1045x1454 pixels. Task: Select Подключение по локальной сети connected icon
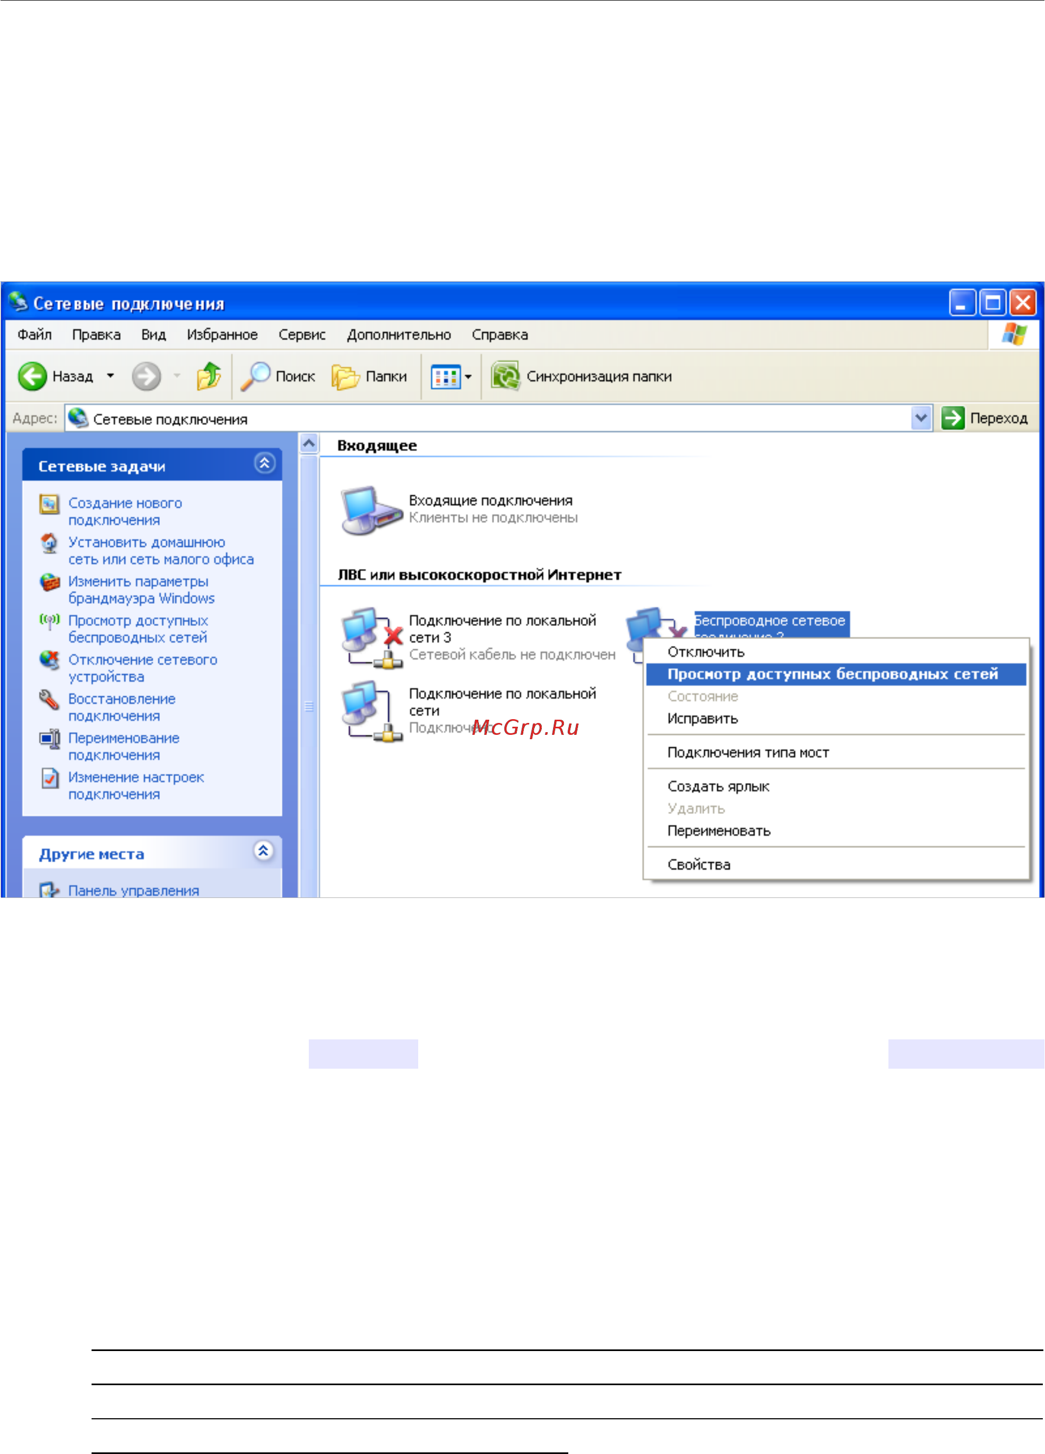tap(372, 711)
